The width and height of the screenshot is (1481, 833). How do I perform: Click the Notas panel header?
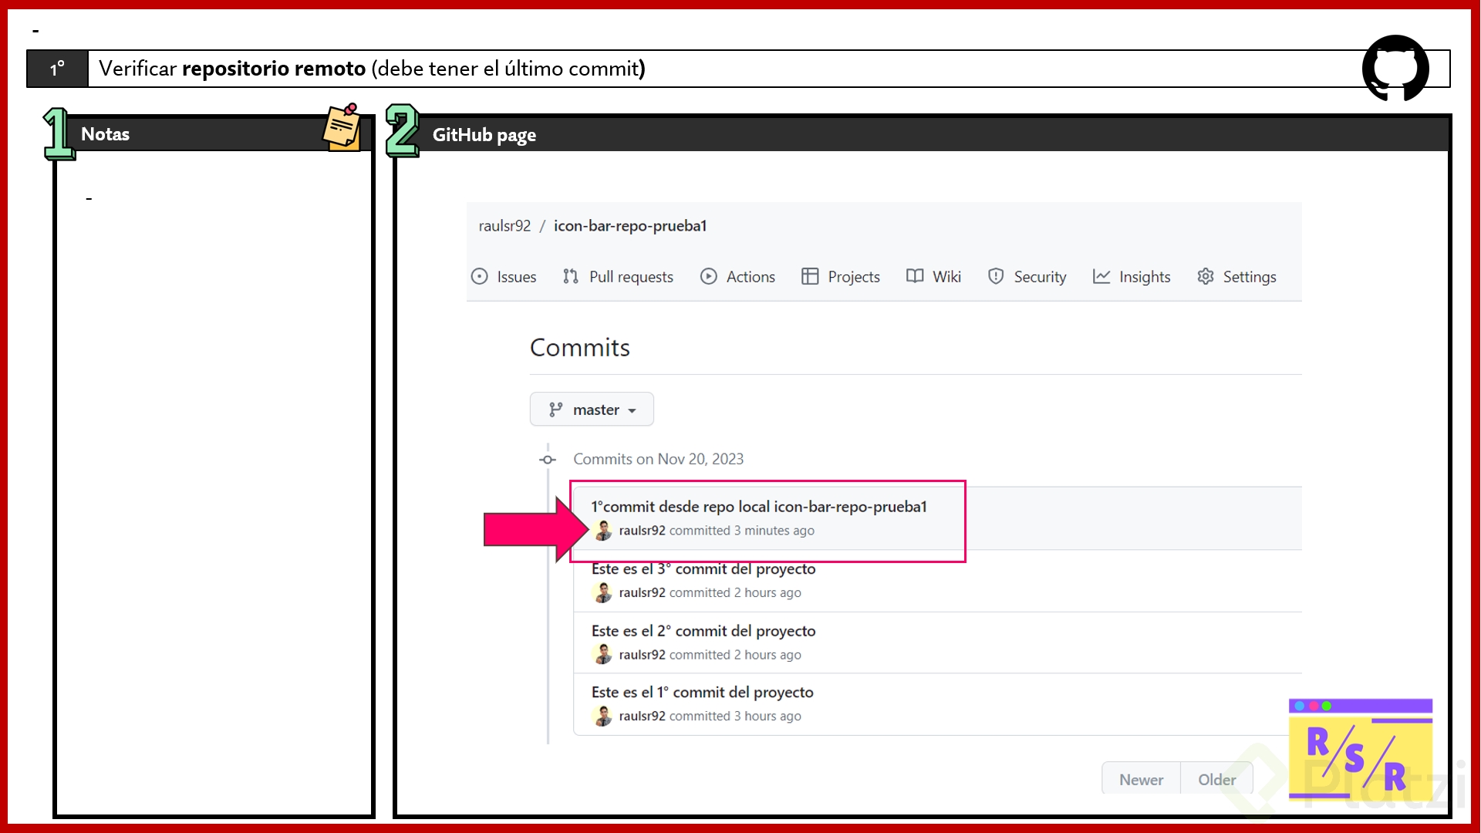[214, 134]
